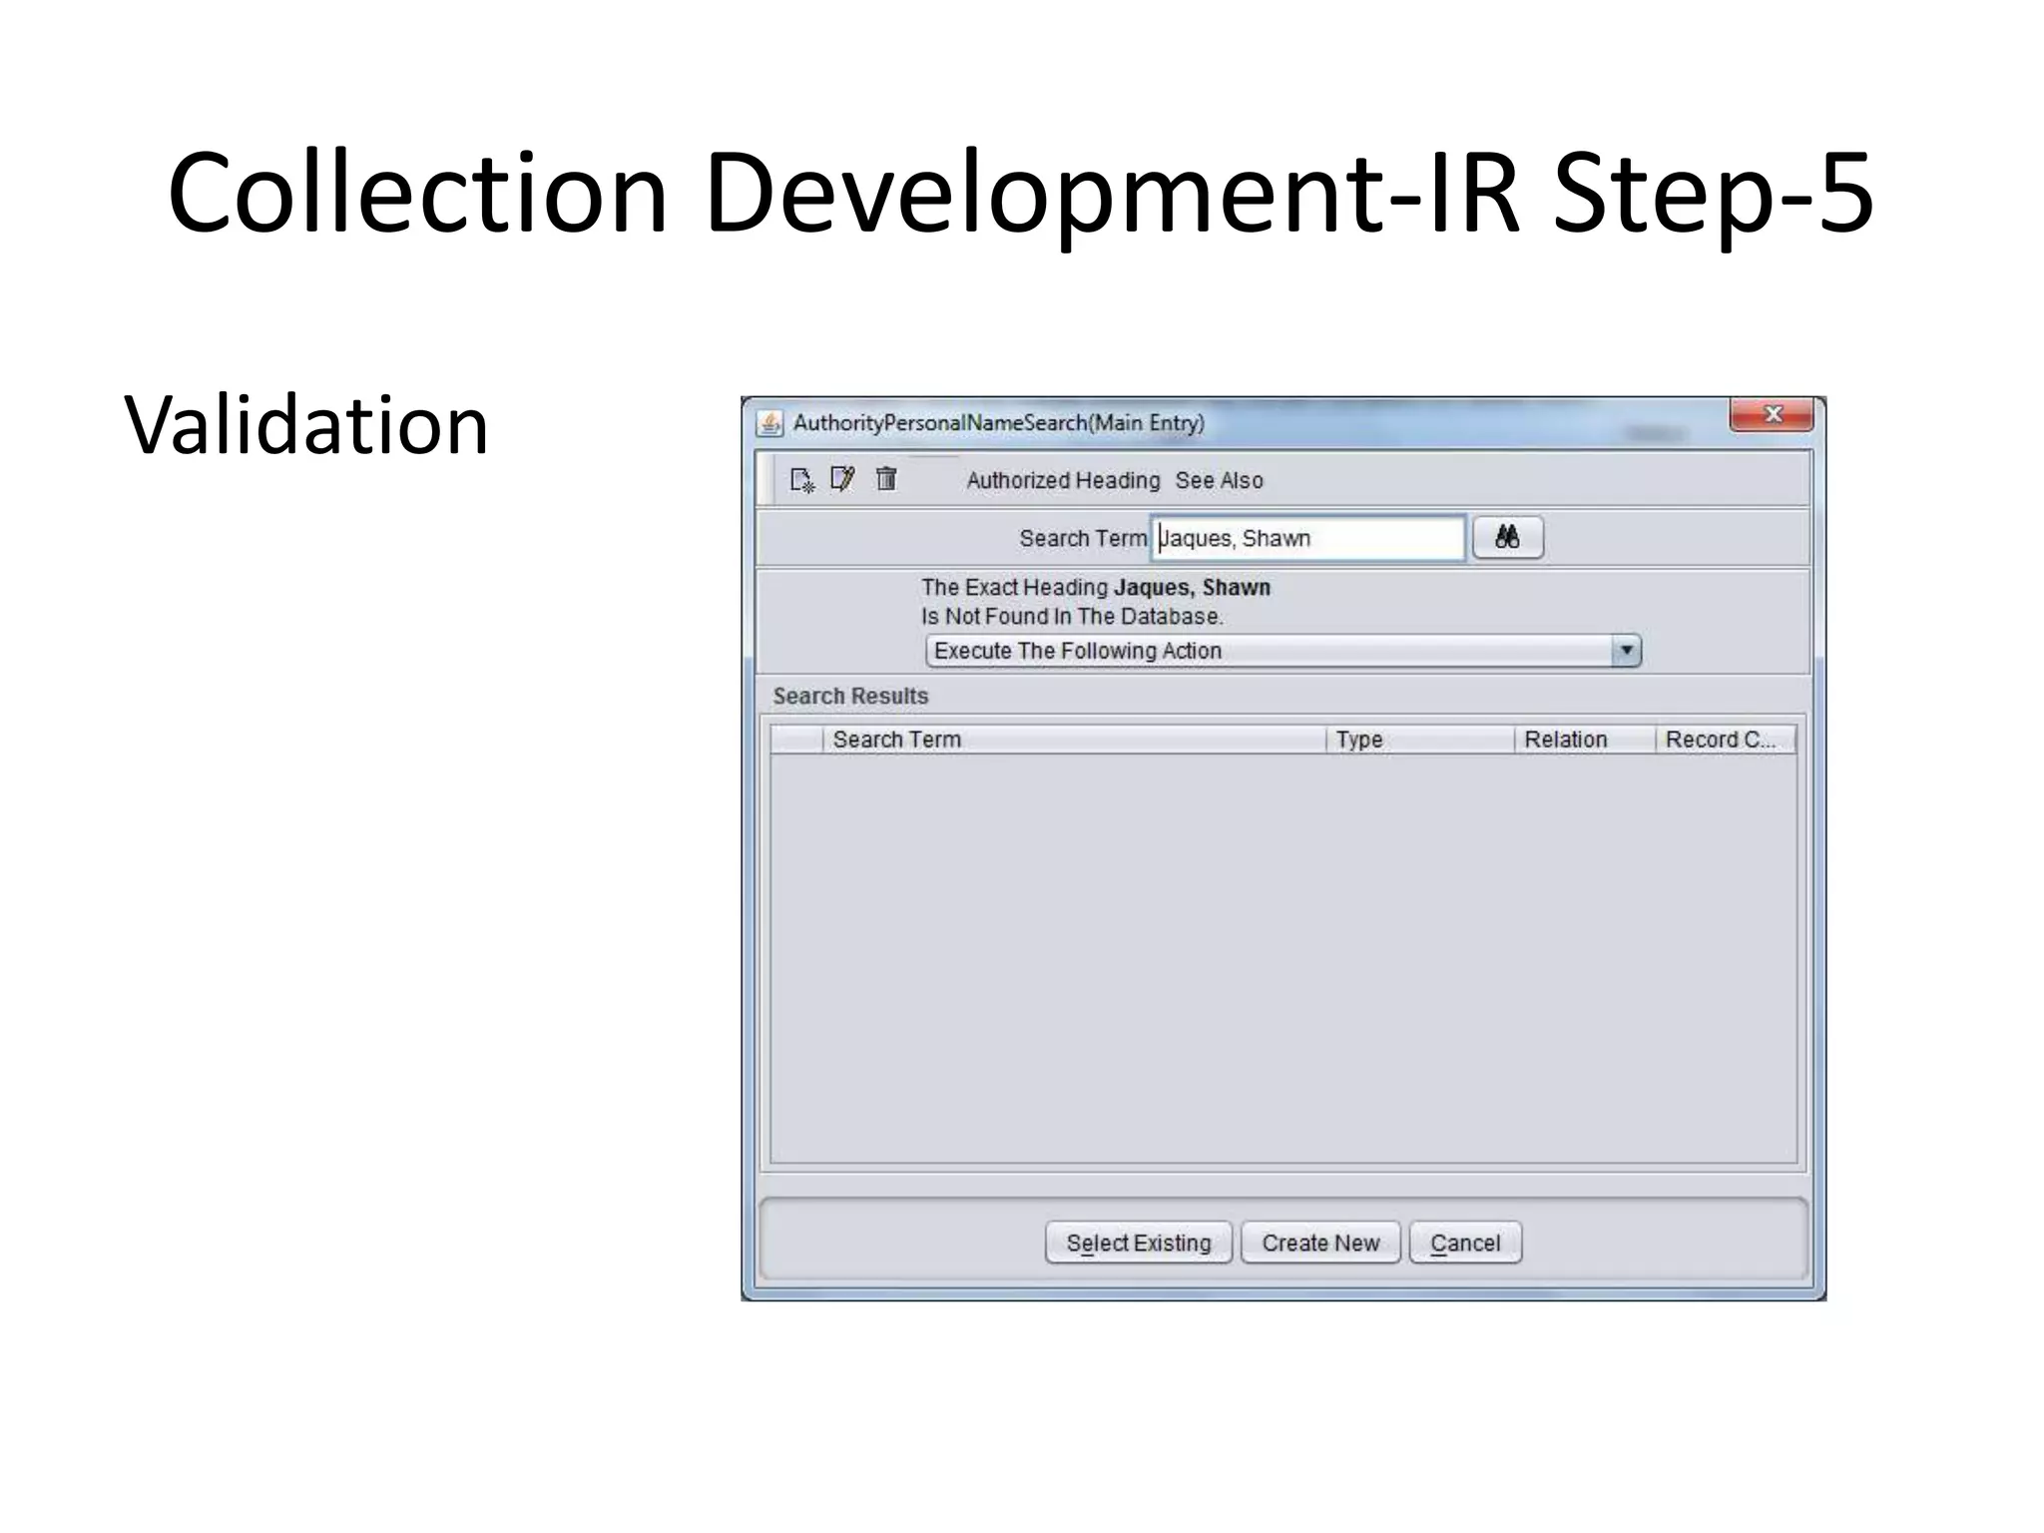
Task: Click the Select Existing button
Action: pyautogui.click(x=1139, y=1243)
